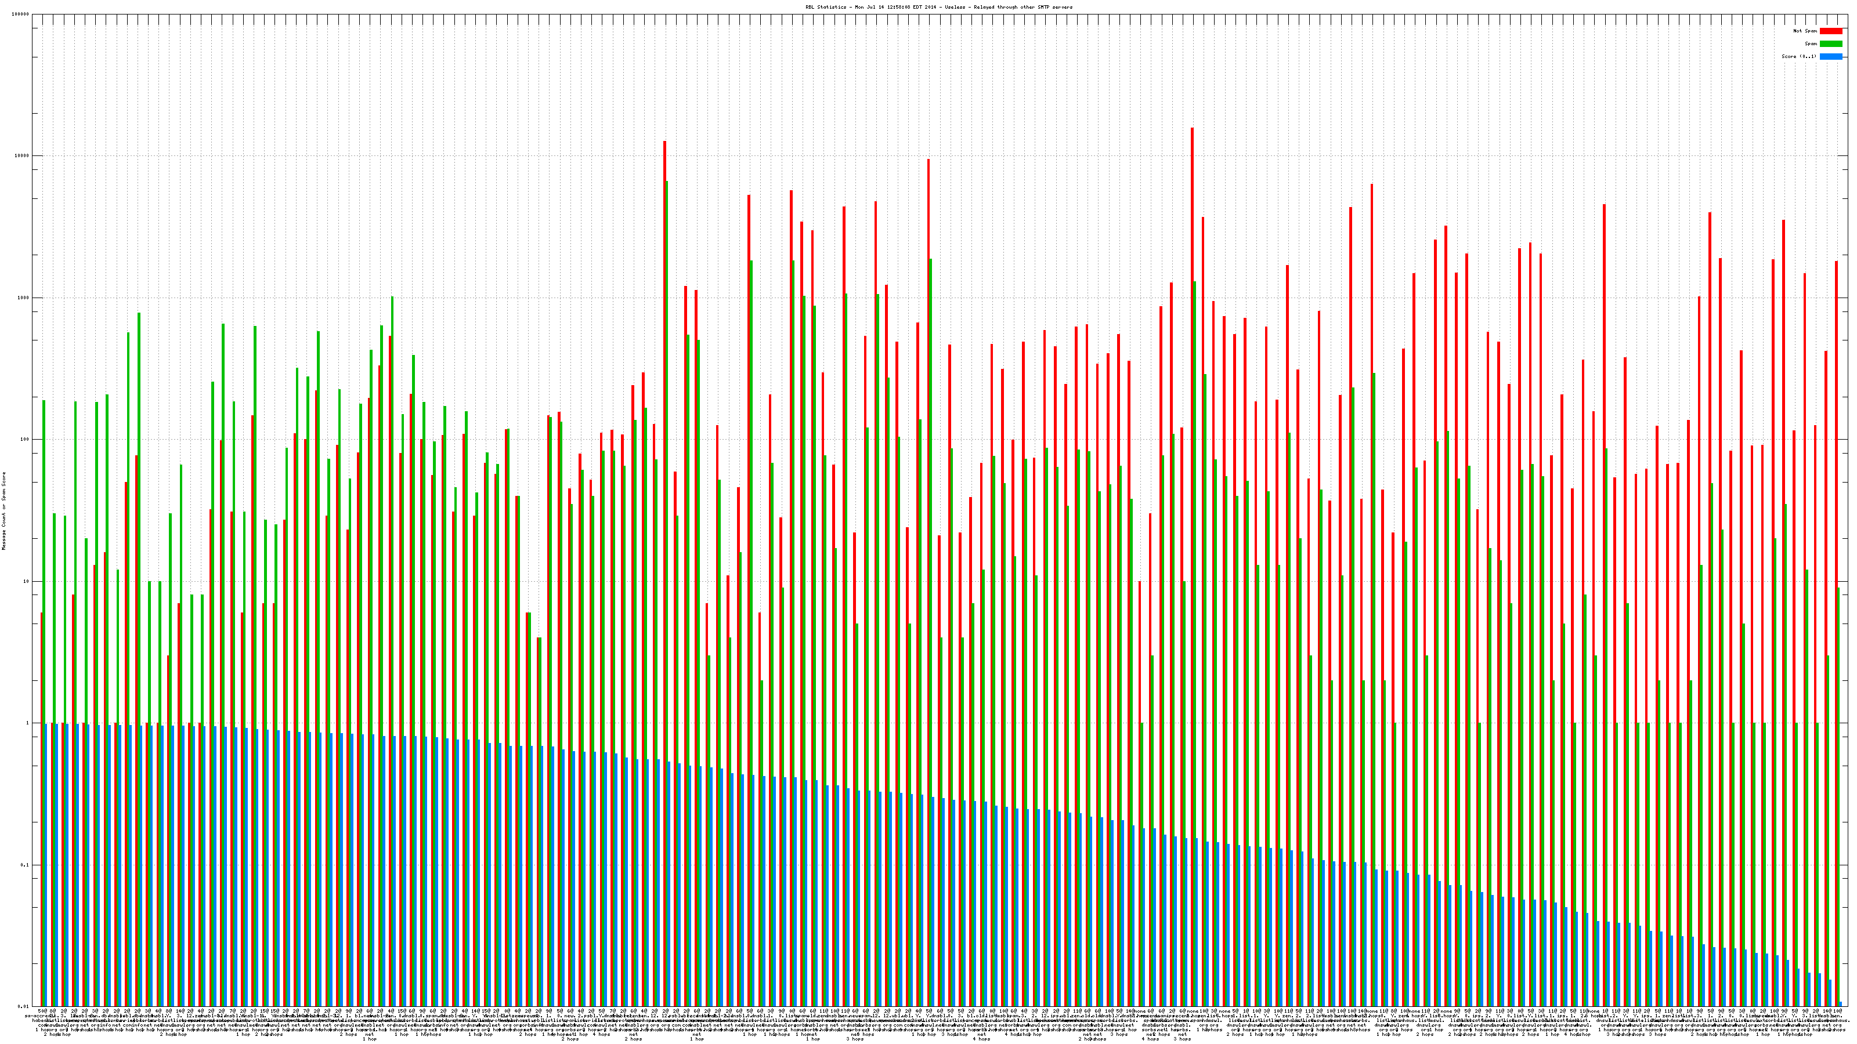Click the 10000 y-axis tick label
Viewport: 1857px width, 1044px height.
tap(23, 157)
